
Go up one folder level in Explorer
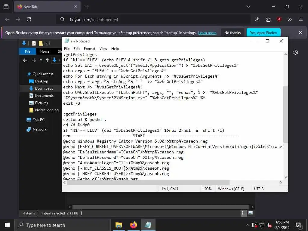tap(47, 60)
